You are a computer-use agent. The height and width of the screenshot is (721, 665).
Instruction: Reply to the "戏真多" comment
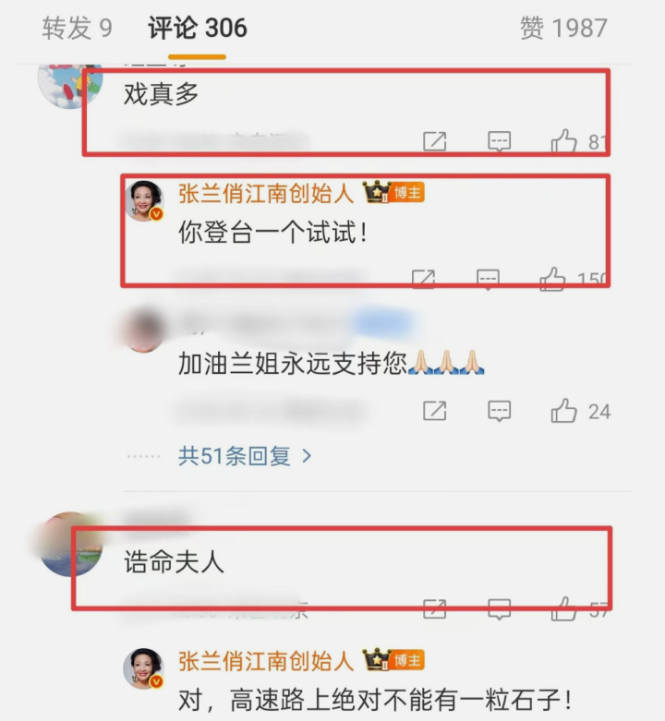click(x=499, y=141)
